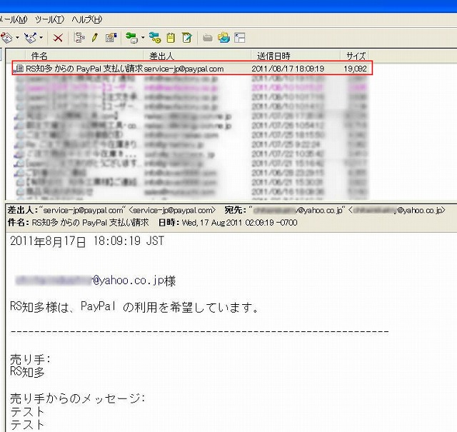Click the yellow pencil edit icon

[x=95, y=38]
